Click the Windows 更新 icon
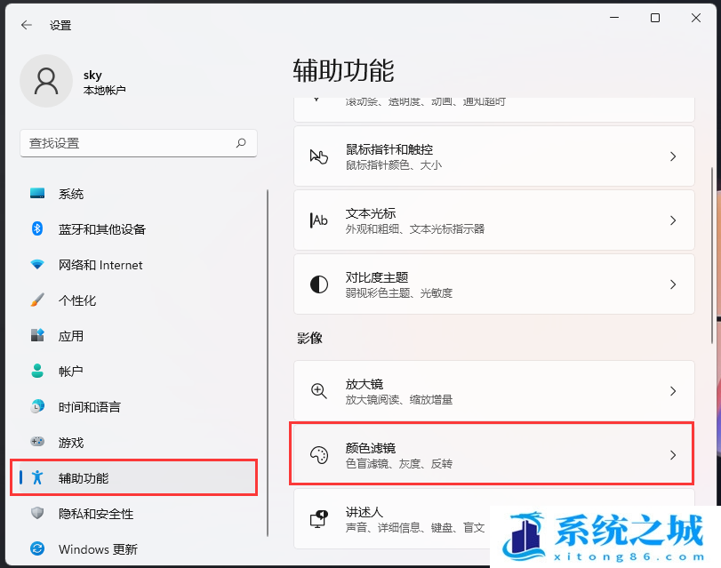This screenshot has width=721, height=568. tap(36, 549)
